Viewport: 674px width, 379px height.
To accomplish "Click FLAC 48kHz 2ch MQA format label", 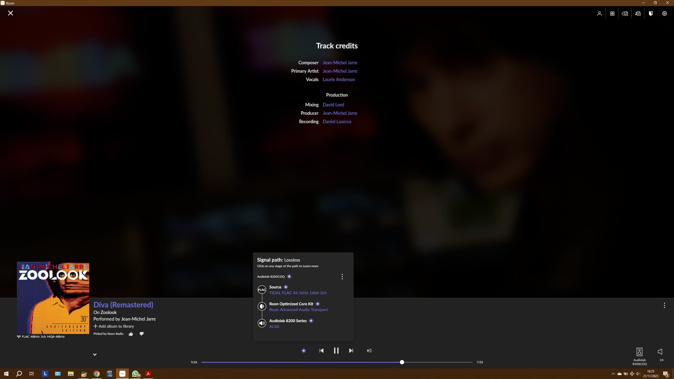I will pyautogui.click(x=41, y=337).
